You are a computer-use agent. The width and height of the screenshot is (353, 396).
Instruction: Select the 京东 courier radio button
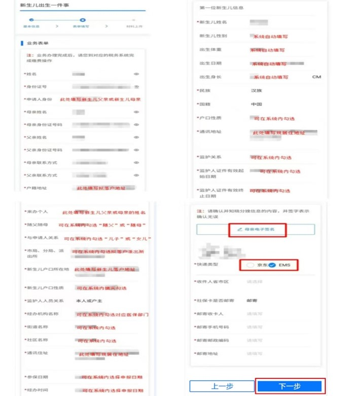(x=250, y=265)
